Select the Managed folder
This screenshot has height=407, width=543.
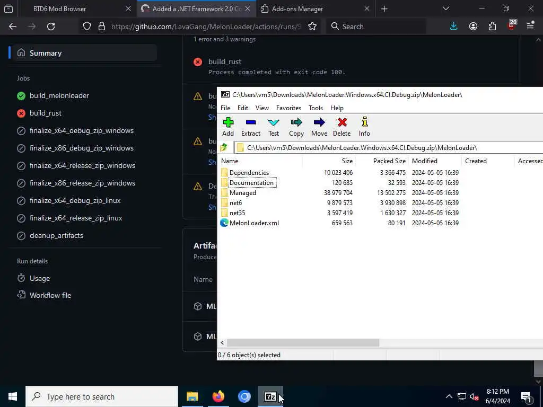click(x=243, y=192)
